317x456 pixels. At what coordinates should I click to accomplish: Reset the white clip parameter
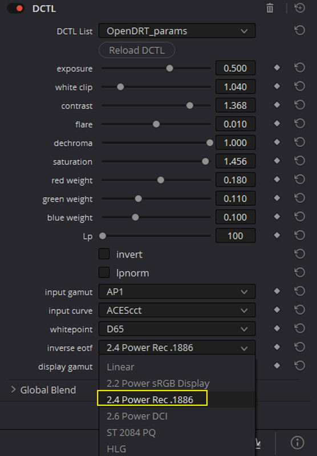coord(299,87)
